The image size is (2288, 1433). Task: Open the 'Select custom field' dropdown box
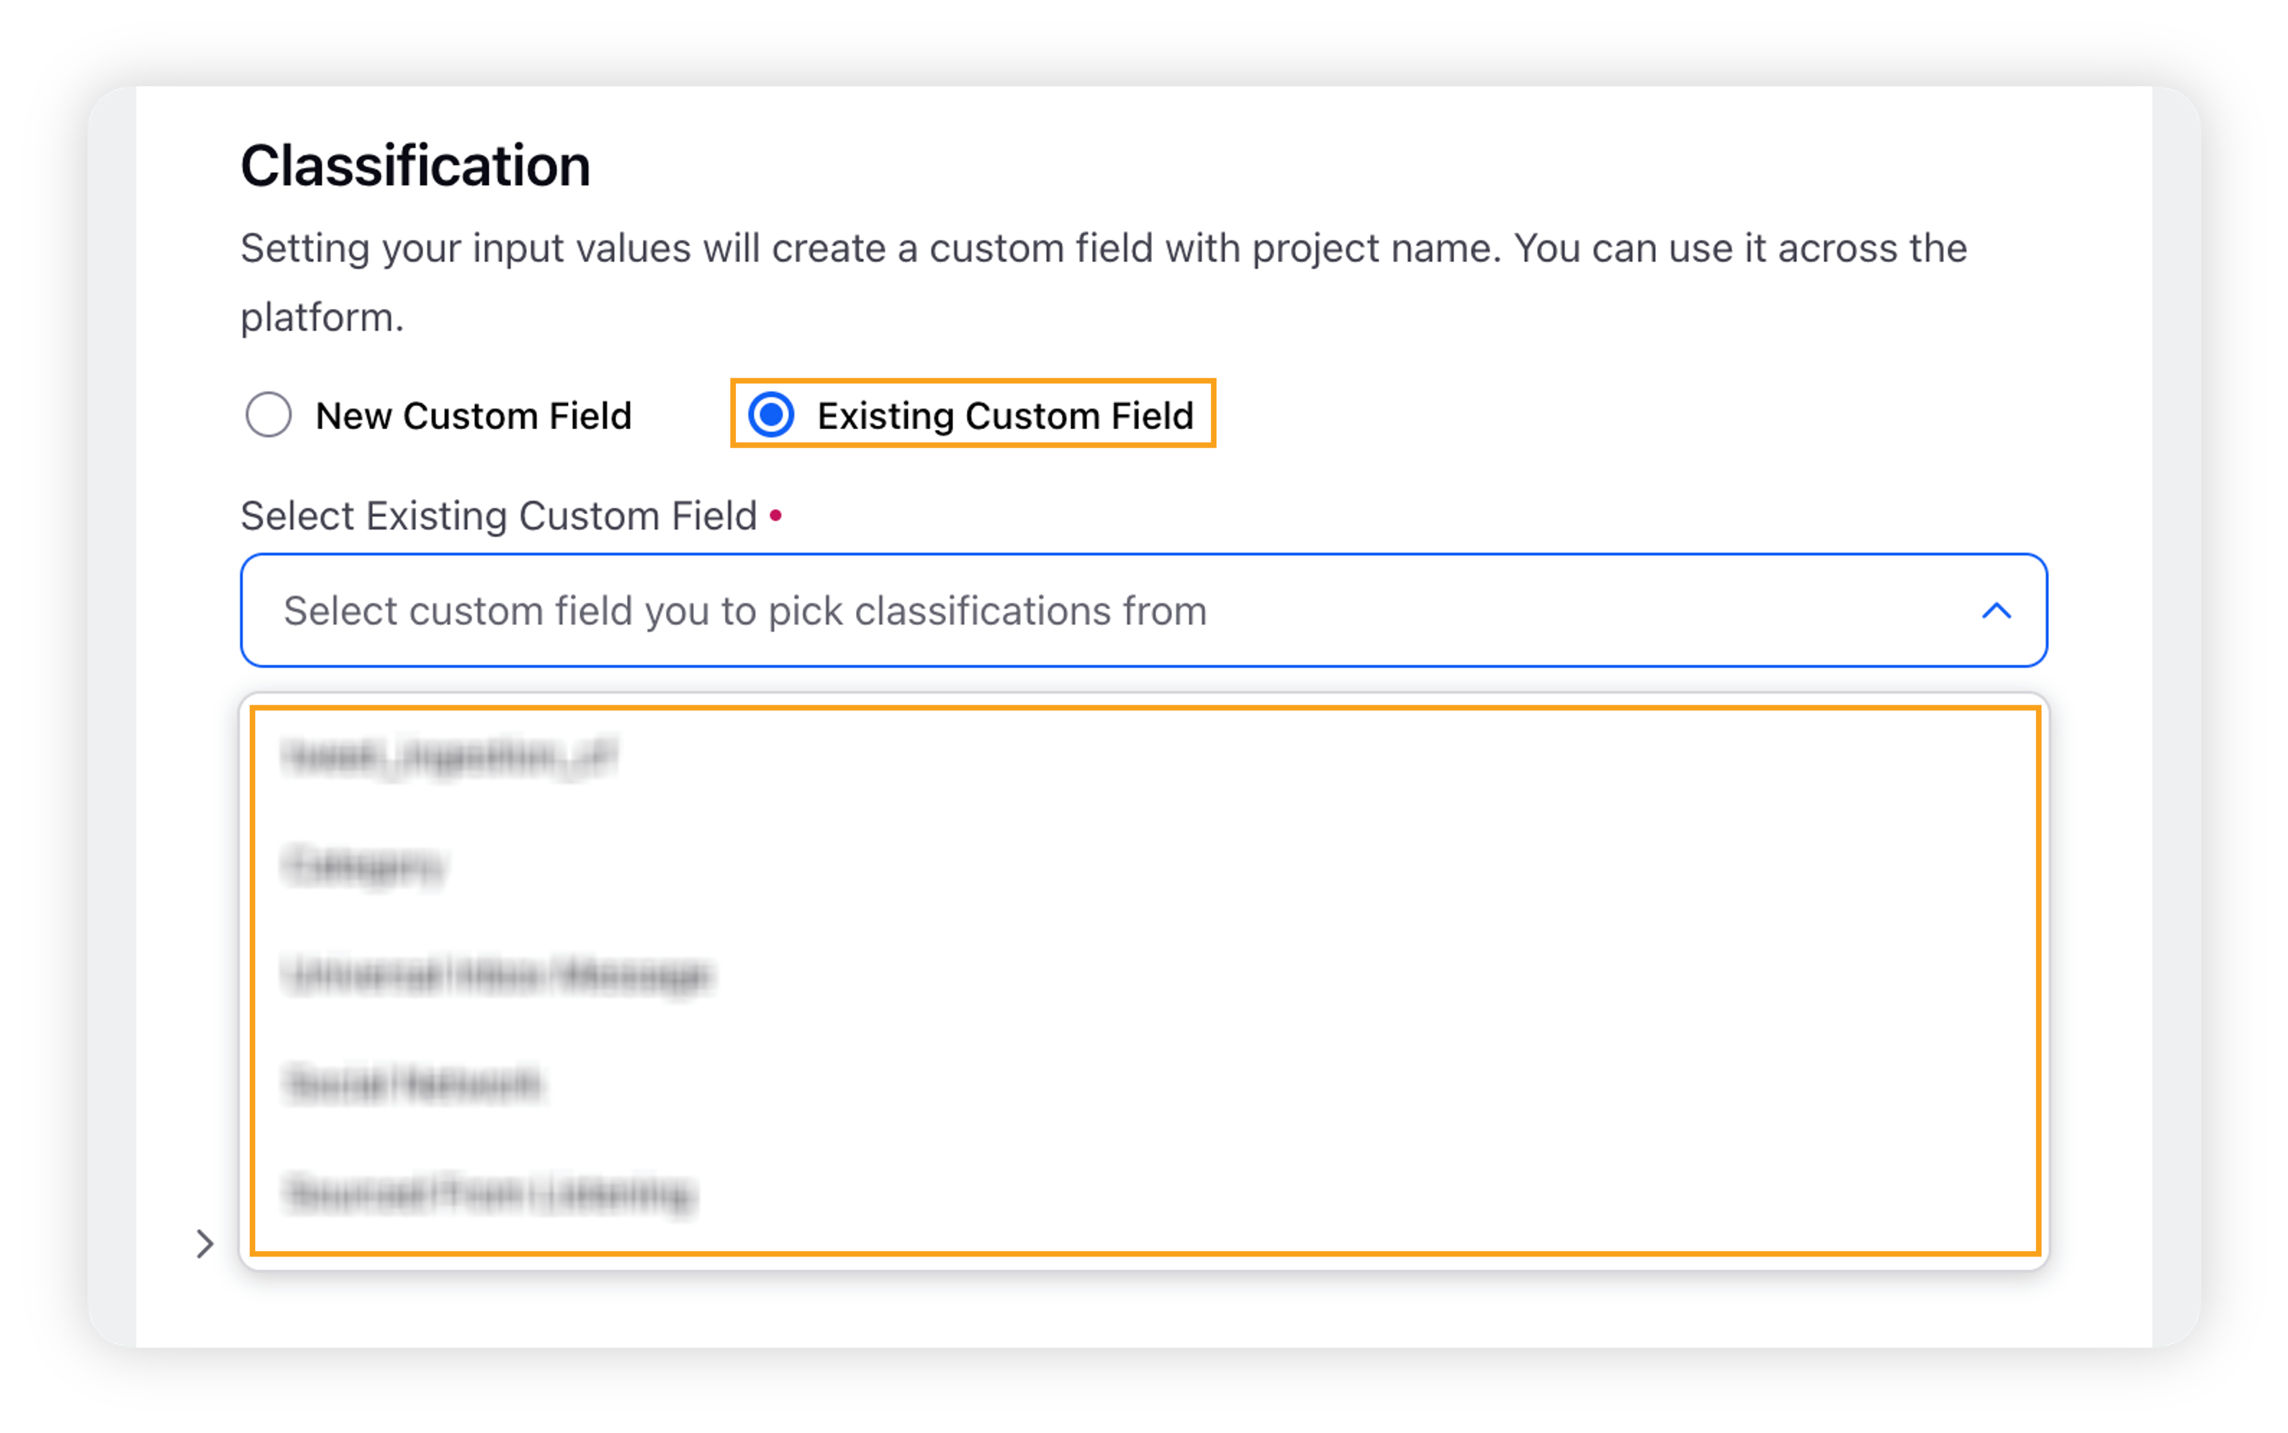[1144, 611]
